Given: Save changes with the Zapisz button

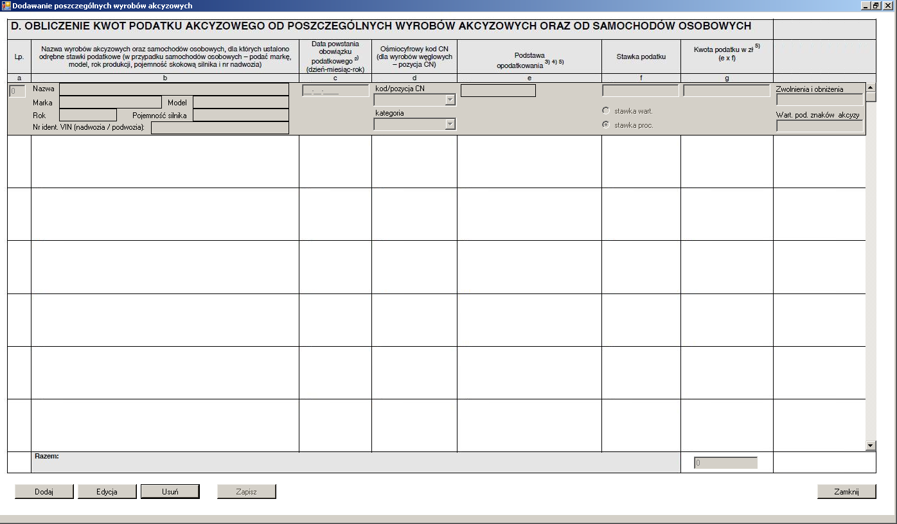Looking at the screenshot, I should click(247, 492).
